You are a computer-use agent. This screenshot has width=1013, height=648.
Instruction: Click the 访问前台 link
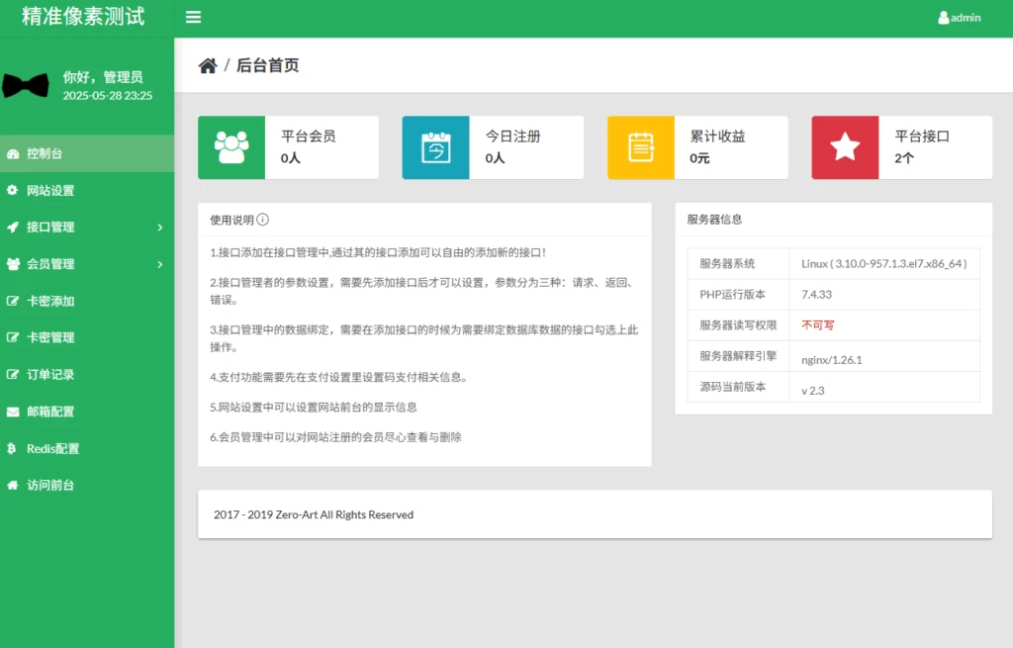pos(87,485)
